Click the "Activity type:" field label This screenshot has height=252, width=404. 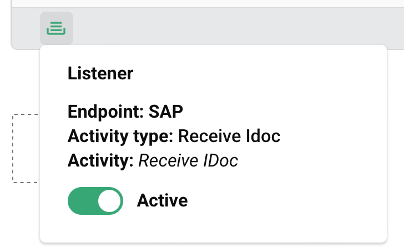(x=120, y=136)
